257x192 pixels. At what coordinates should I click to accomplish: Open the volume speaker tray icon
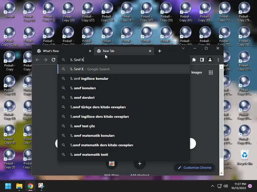tap(226, 186)
